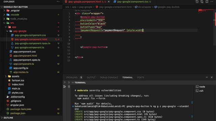This screenshot has width=216, height=121.
Task: Open pay-google.component.spec.ts file
Action: coord(32,43)
